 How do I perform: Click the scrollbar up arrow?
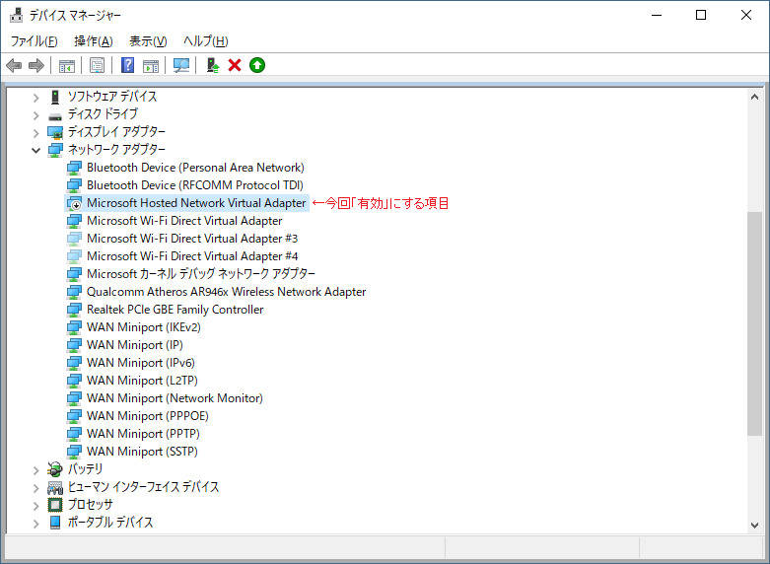coord(754,97)
